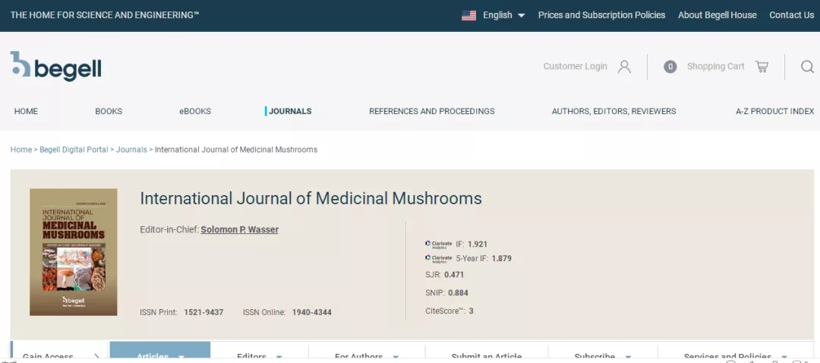
Task: Open editor Solomon P. Wasser link
Action: point(239,229)
